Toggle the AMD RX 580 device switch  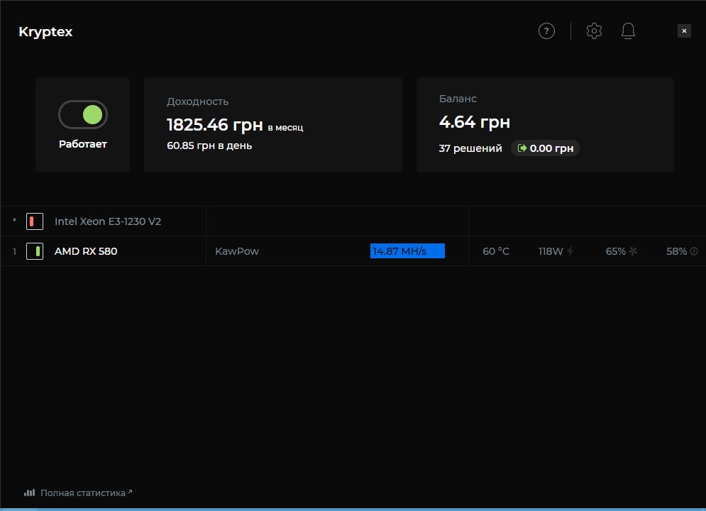coord(35,251)
